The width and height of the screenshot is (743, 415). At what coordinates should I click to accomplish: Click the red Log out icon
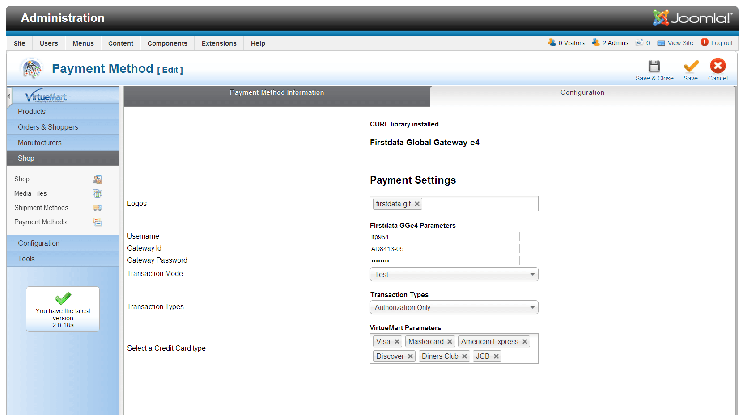(705, 42)
